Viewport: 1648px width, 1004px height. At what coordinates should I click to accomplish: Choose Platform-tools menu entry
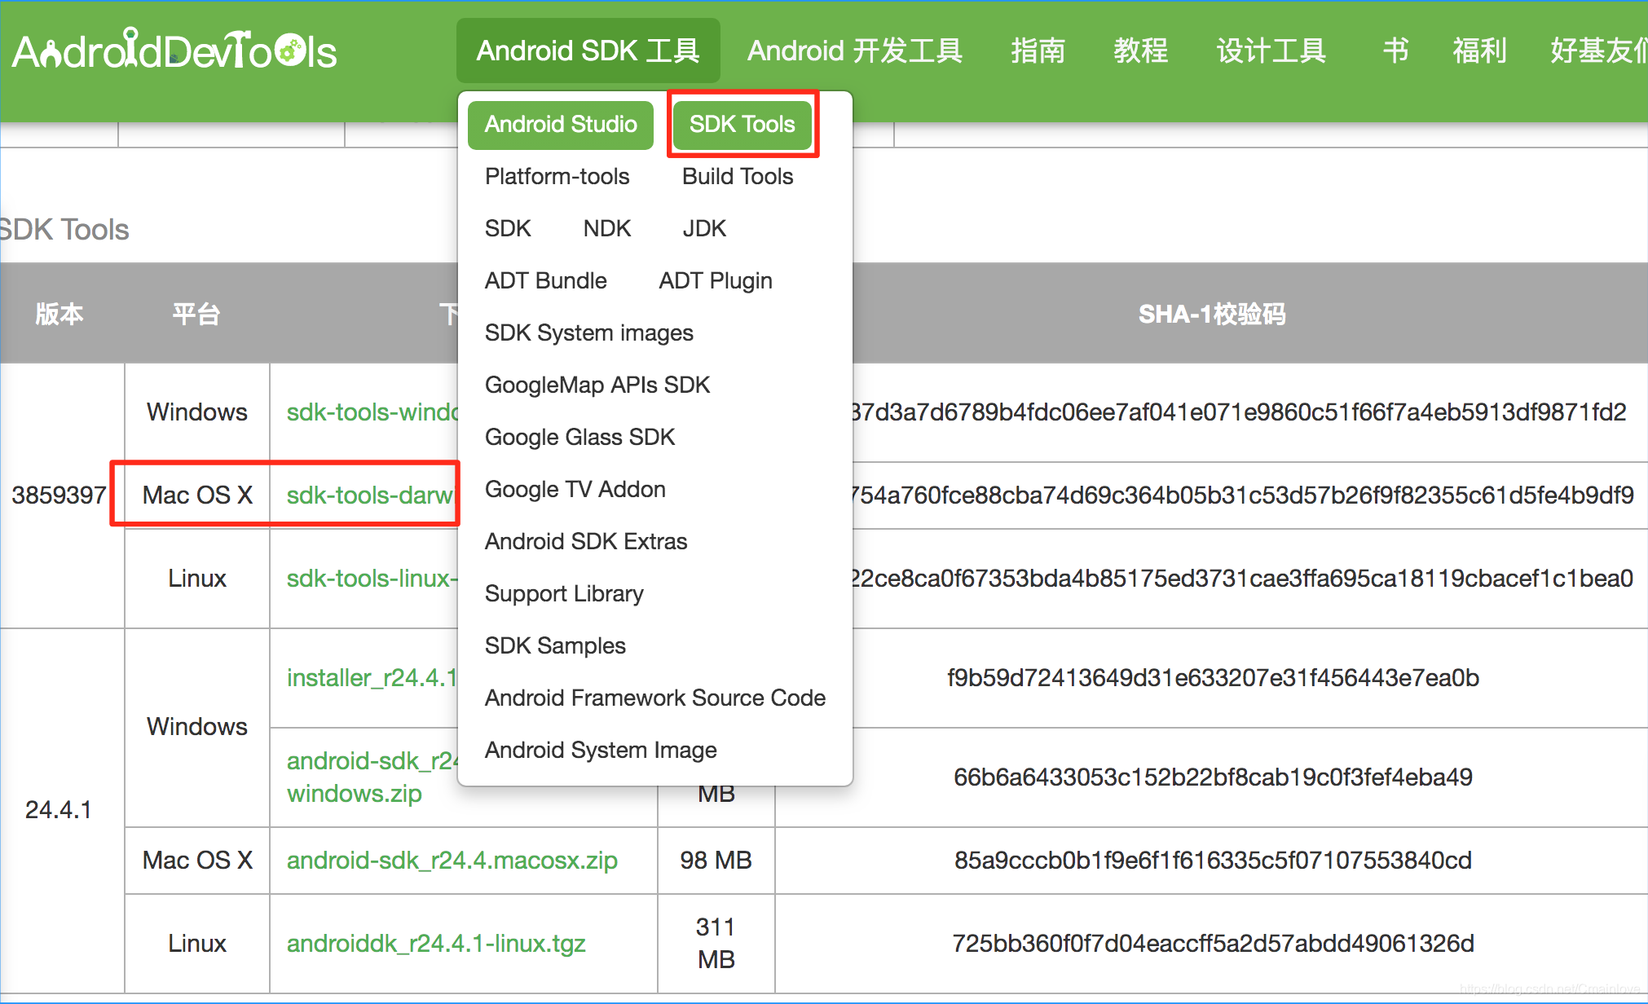coord(557,177)
